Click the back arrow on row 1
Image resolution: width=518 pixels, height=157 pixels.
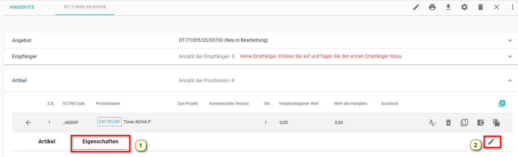click(28, 123)
